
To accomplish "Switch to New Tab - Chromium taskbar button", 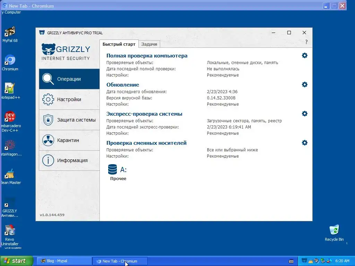I will (x=120, y=261).
